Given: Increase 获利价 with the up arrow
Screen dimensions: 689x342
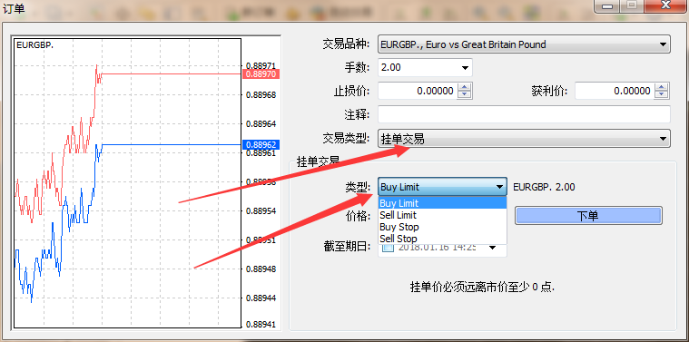Looking at the screenshot, I should pos(662,87).
